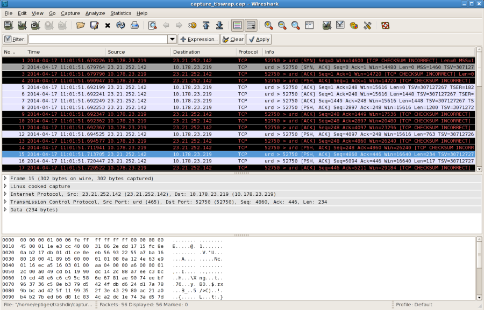The height and width of the screenshot is (310, 484).
Task: Toggle auto-scroll in live capture
Action: coord(251,25)
